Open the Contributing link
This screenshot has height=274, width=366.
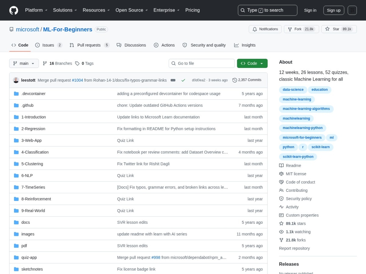point(293,190)
